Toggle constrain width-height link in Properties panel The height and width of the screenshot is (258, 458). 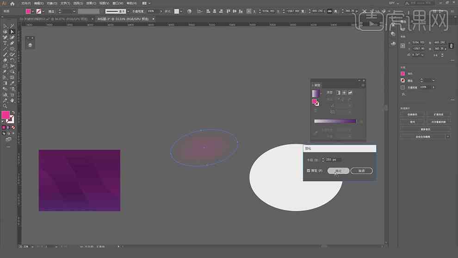pos(451,46)
